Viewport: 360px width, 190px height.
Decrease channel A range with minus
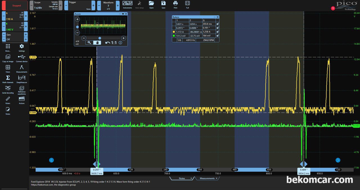4,16
